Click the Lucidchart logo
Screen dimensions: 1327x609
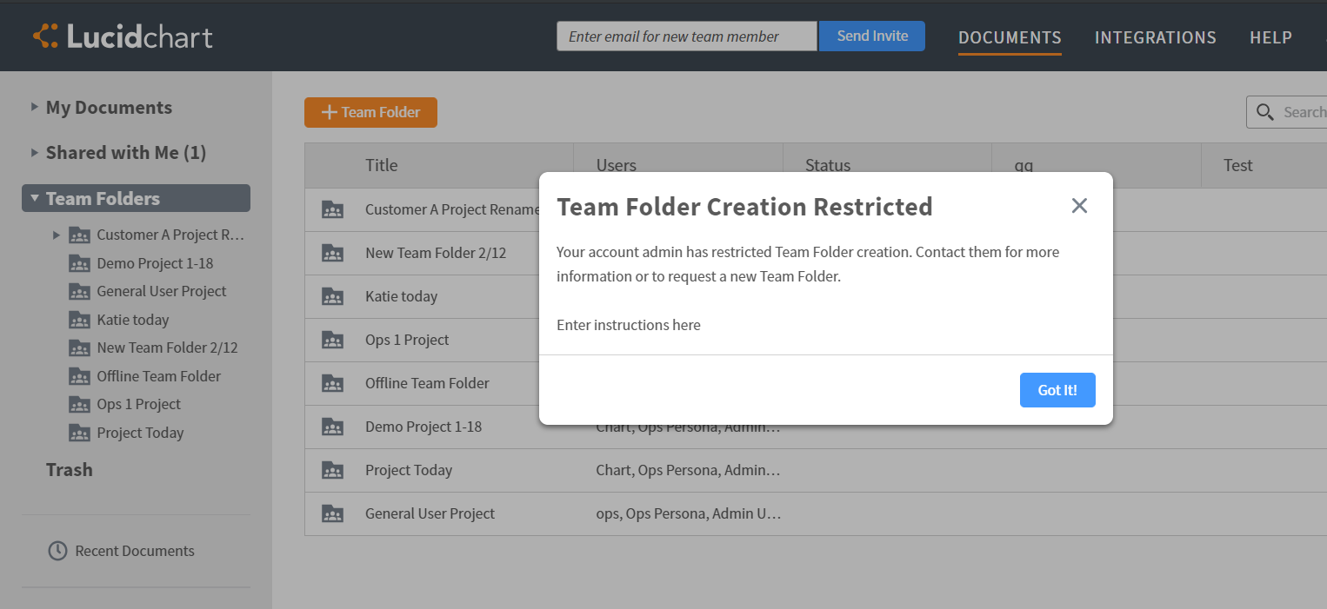[122, 36]
